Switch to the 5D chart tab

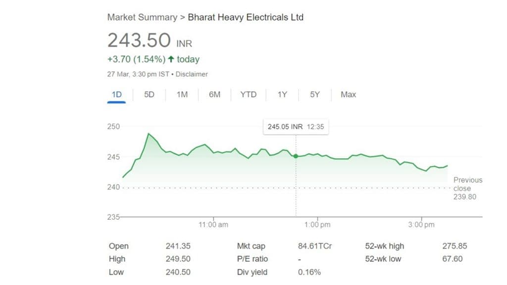click(149, 95)
